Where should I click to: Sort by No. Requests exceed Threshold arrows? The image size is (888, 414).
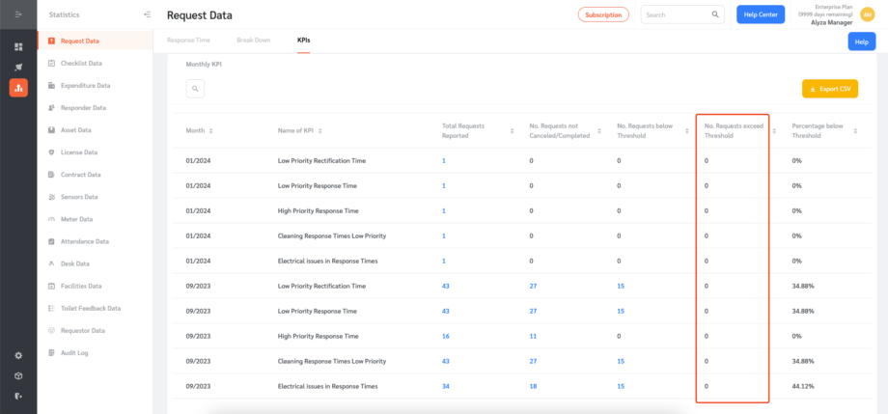[x=773, y=131]
